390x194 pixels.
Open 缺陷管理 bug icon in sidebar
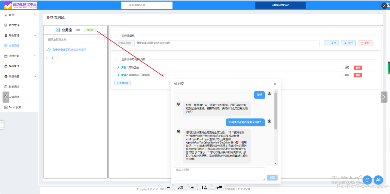[x=6, y=66]
